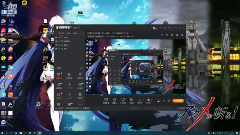Expand the microphone dropdown arrow

pos(143,100)
